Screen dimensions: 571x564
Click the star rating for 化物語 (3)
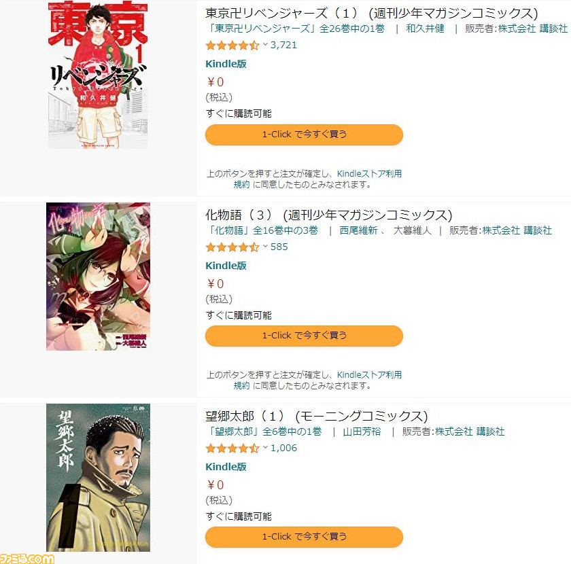[x=232, y=247]
